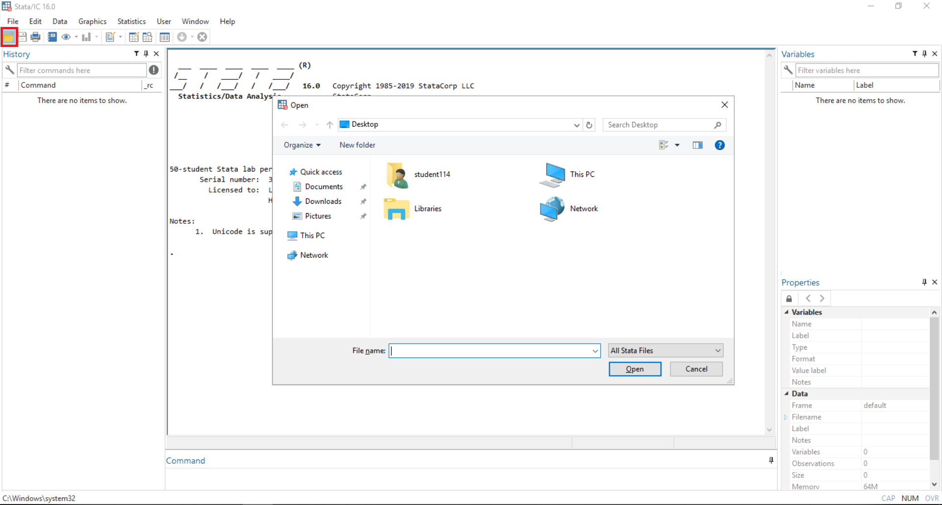Open the File name history dropdown
The height and width of the screenshot is (505, 942).
pos(595,351)
